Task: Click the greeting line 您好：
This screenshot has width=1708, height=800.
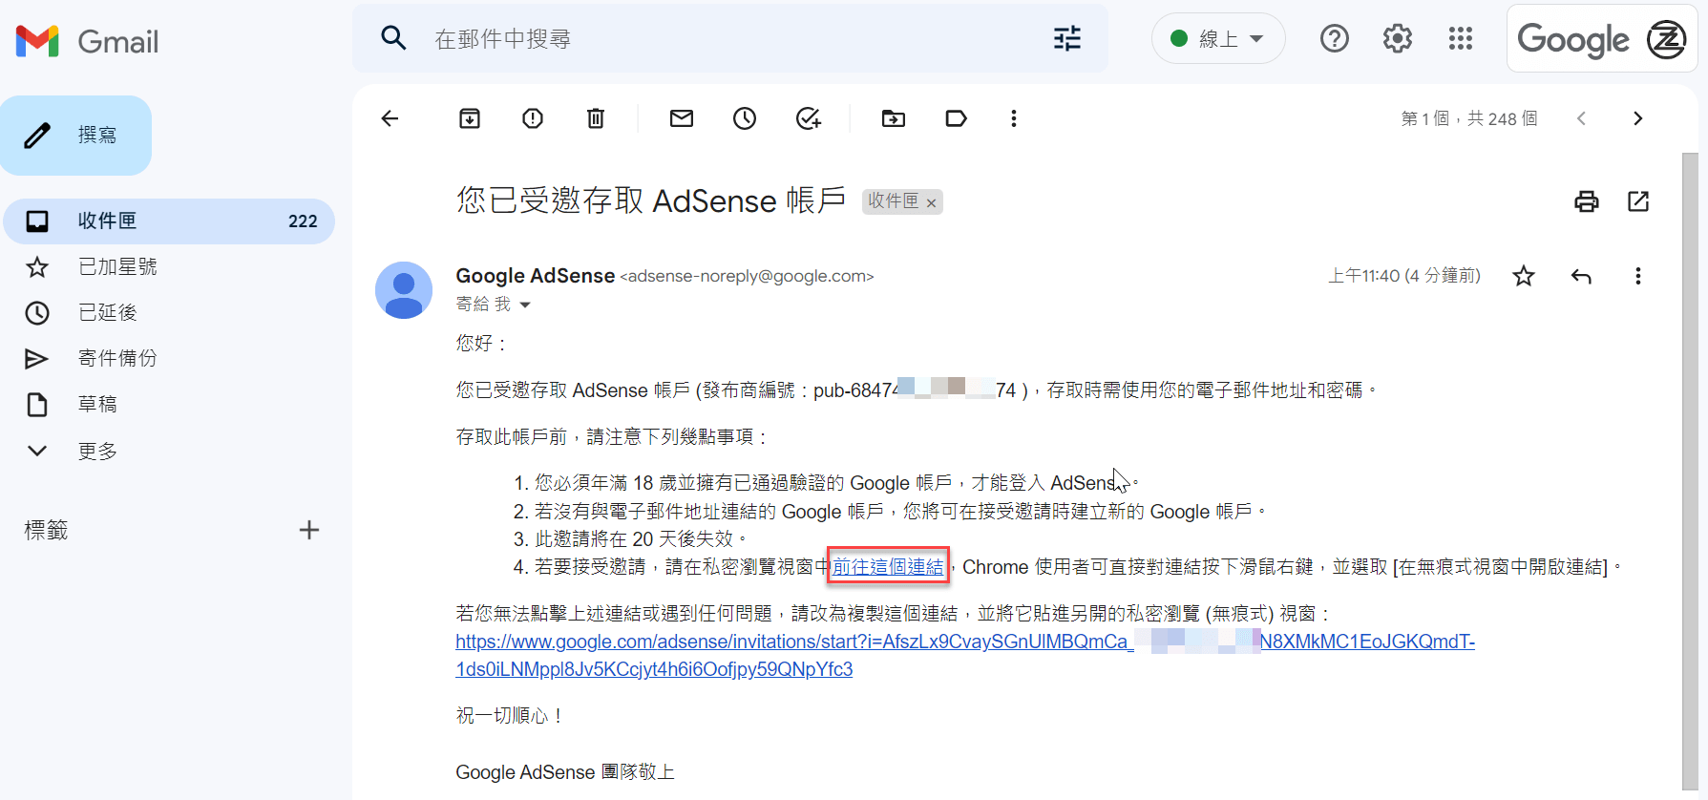Action: point(482,344)
